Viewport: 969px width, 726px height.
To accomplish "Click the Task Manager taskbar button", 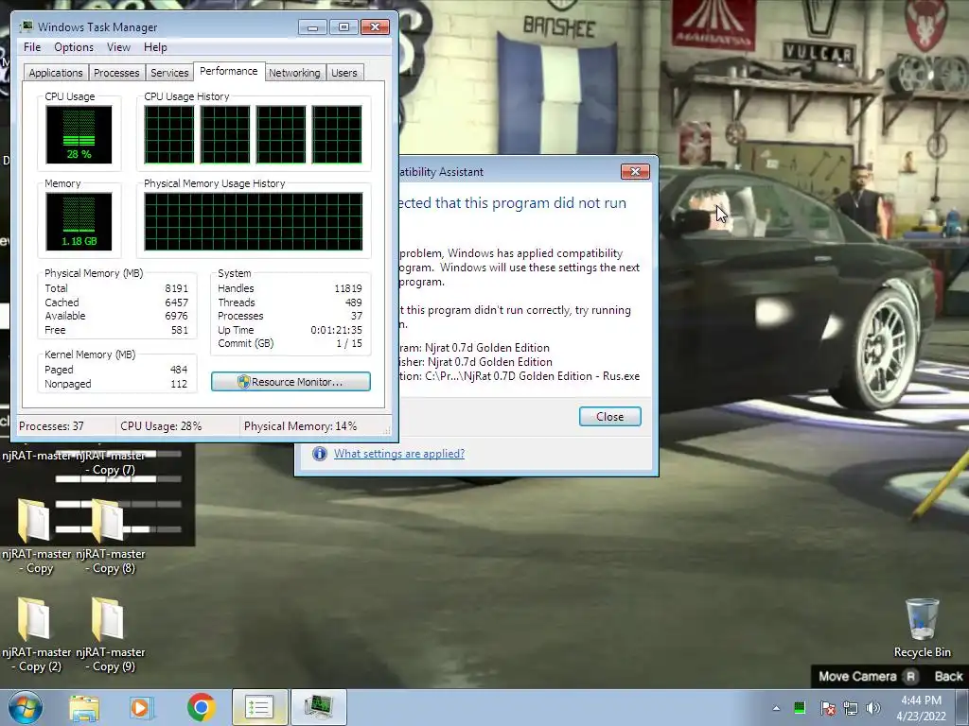I will point(319,707).
